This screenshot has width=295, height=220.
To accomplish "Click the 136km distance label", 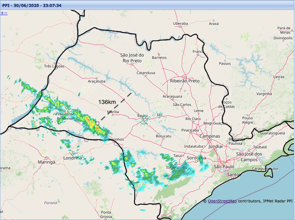I will point(107,101).
